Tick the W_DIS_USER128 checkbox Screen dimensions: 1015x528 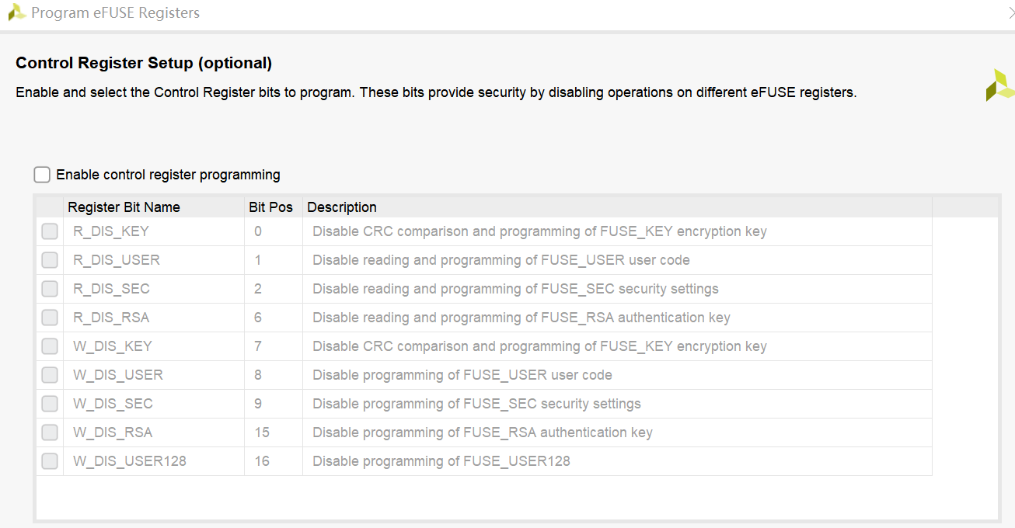[50, 461]
